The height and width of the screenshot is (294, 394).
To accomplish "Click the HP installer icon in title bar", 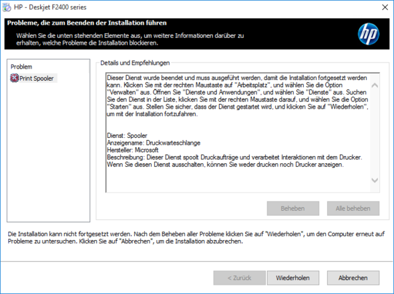I will [x=7, y=7].
